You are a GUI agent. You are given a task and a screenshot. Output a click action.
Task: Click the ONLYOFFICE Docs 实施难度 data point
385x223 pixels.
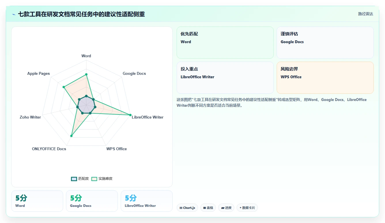click(71, 136)
